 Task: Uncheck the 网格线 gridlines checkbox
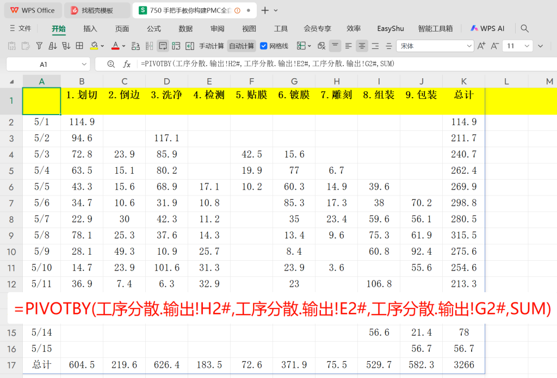(x=264, y=46)
